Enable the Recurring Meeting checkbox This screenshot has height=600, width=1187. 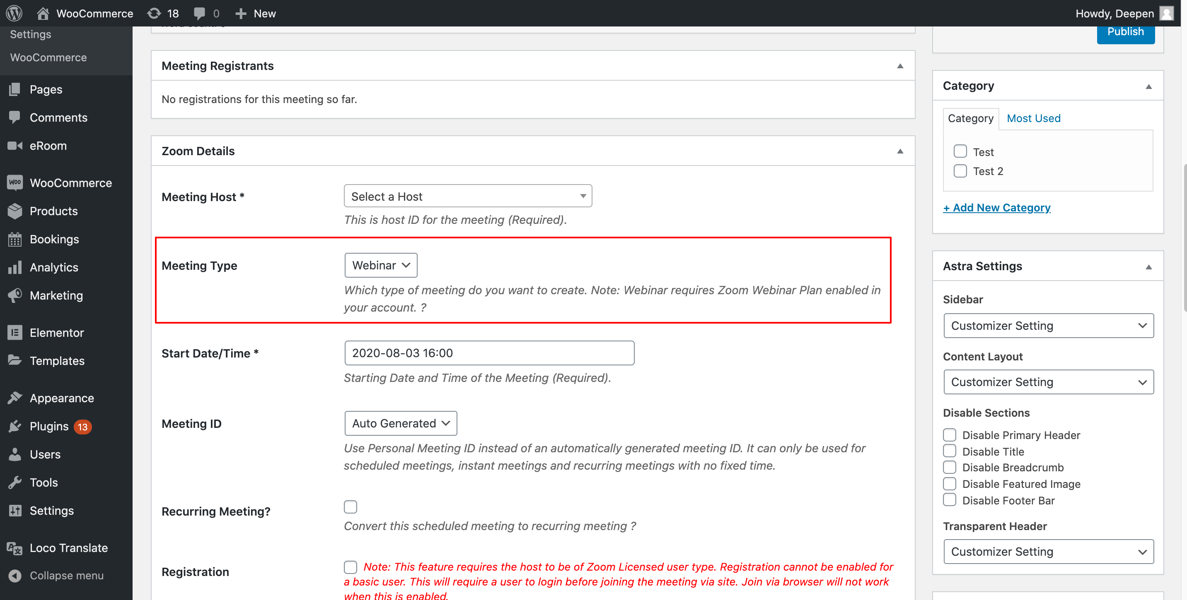(x=351, y=506)
